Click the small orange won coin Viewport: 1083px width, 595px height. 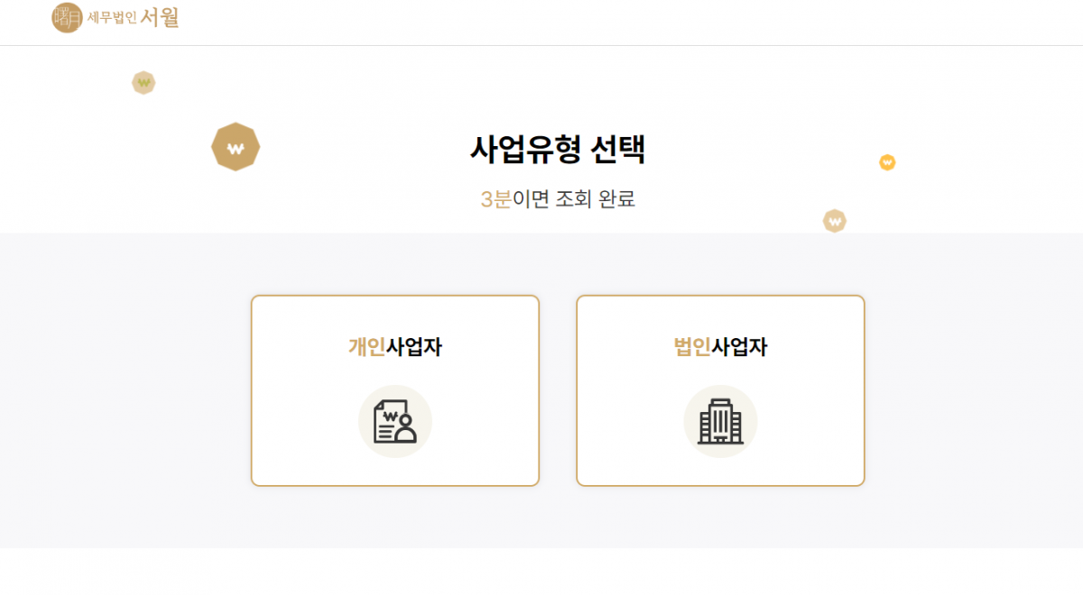click(887, 162)
